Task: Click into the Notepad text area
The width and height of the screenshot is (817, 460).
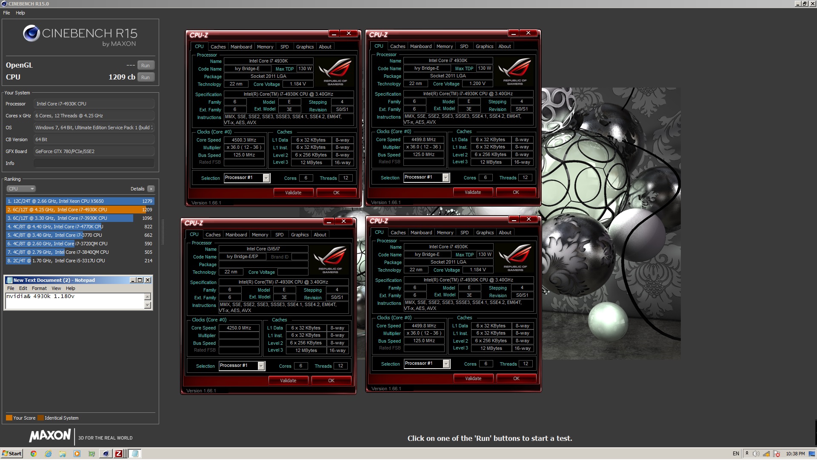Action: coord(74,301)
